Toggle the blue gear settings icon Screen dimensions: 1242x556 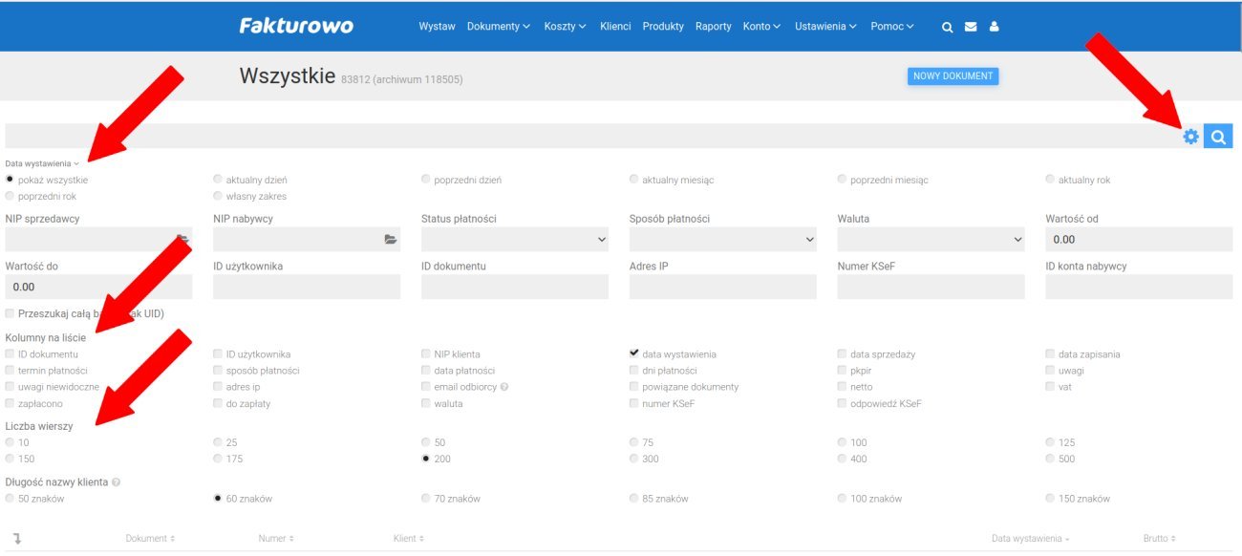(1190, 137)
